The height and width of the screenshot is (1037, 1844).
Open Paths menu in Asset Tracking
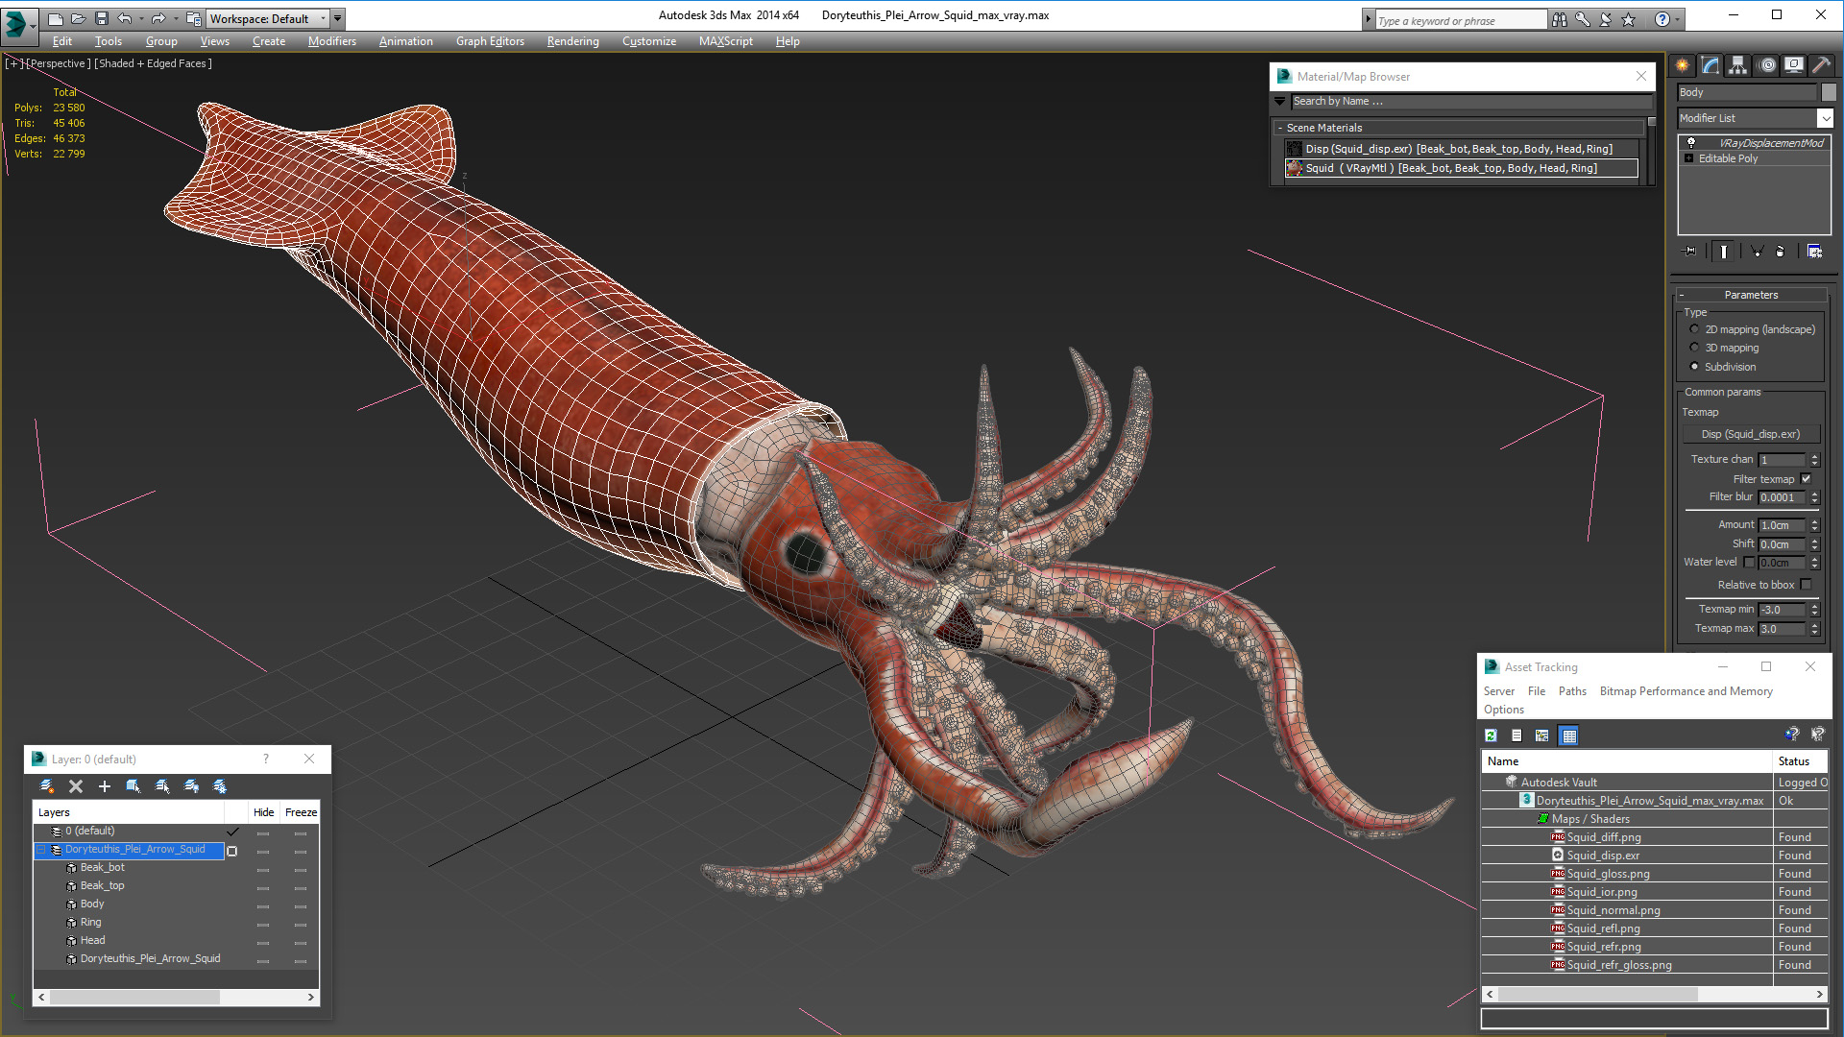coord(1572,691)
